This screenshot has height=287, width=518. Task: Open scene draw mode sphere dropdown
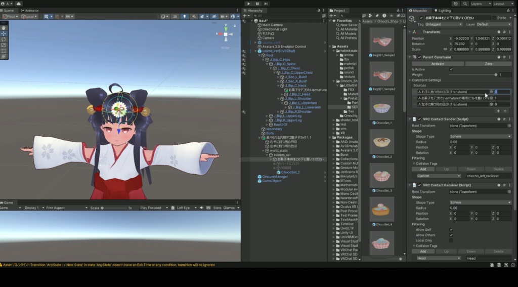(164, 17)
